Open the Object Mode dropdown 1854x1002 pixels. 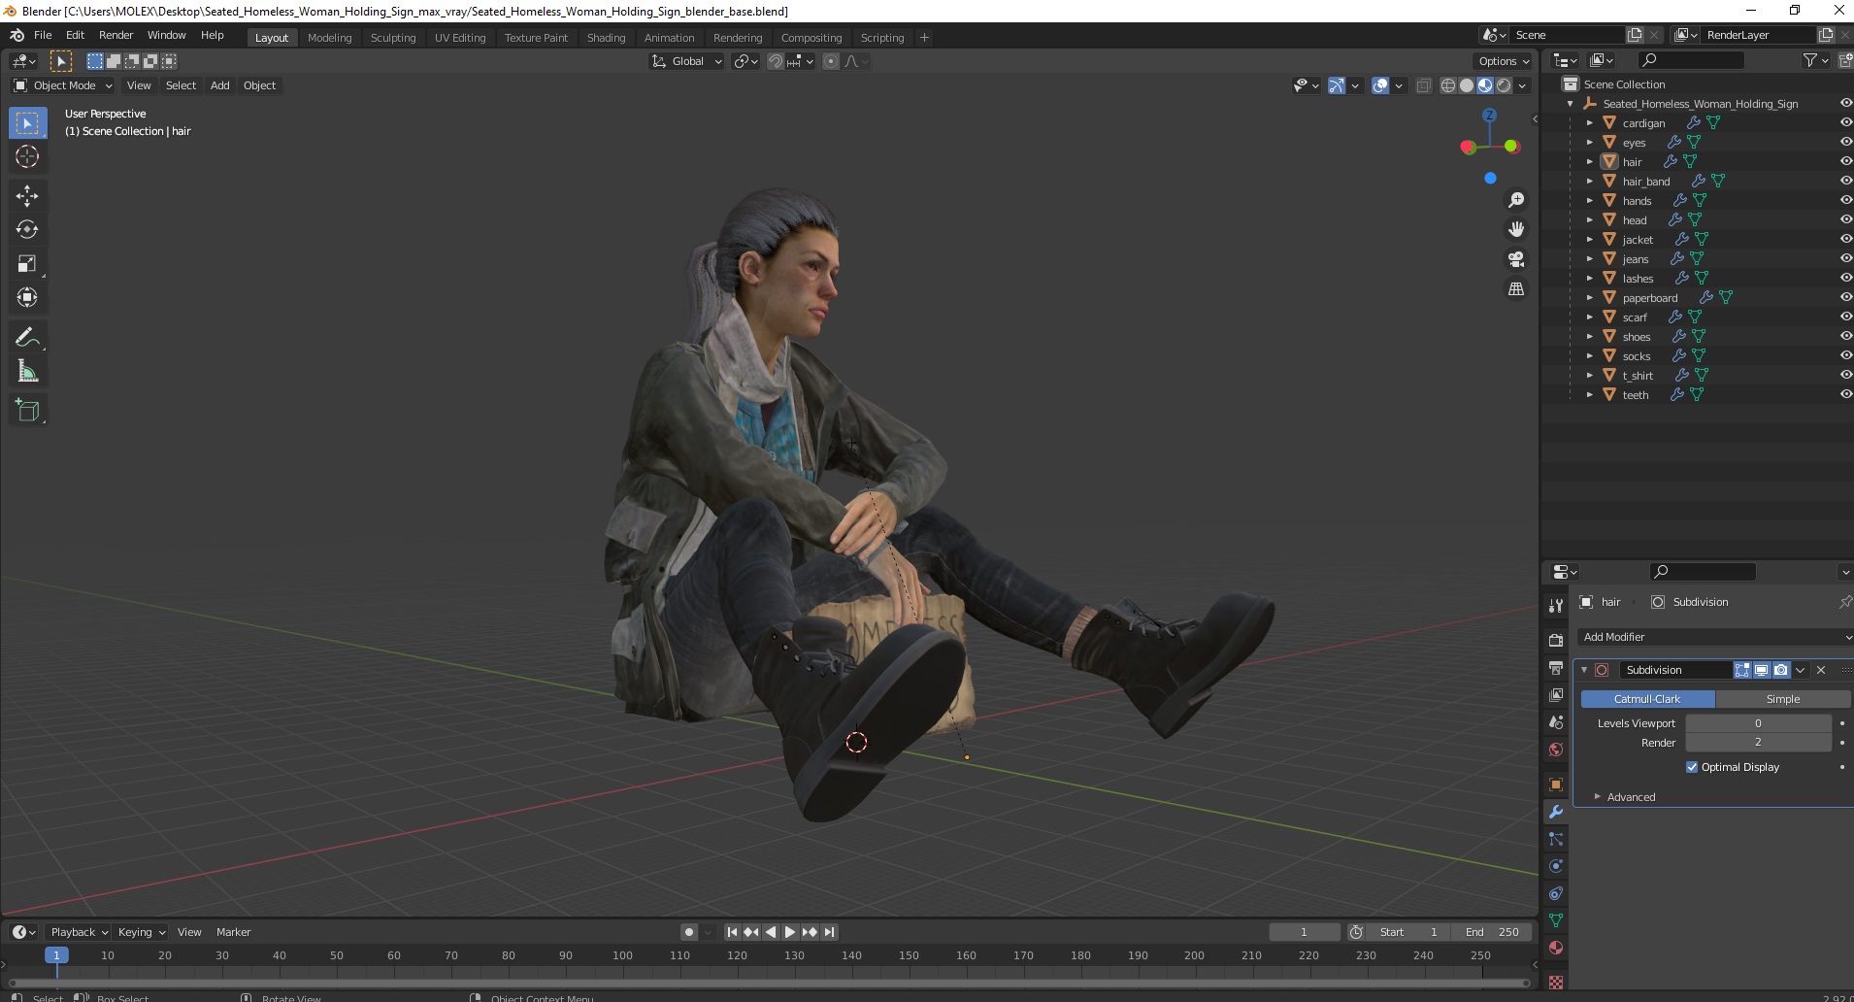[63, 85]
